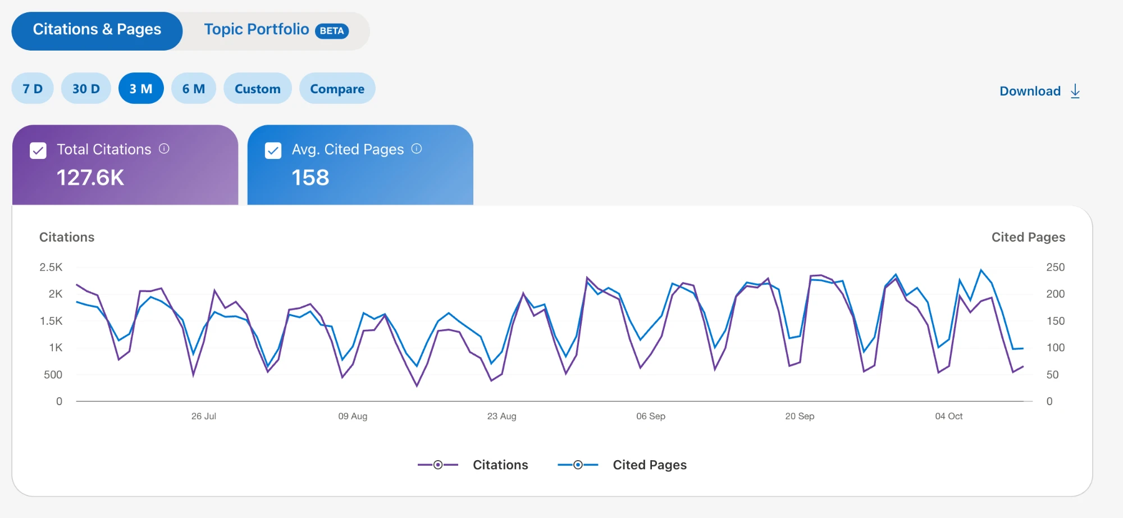Uncheck the Avg. Cited Pages checkbox
1123x518 pixels.
[273, 151]
